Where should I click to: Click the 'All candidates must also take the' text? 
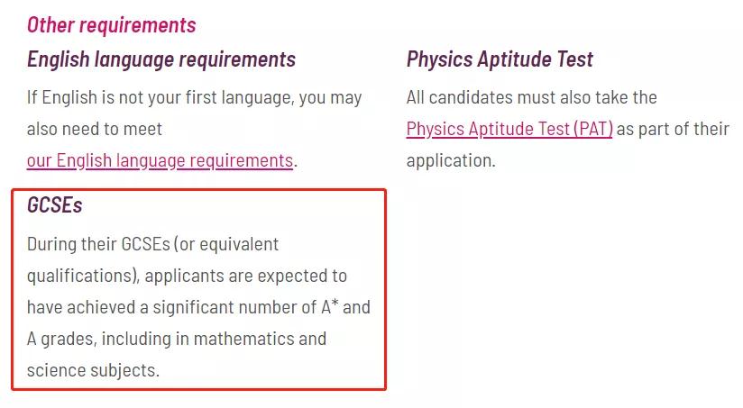pyautogui.click(x=532, y=97)
